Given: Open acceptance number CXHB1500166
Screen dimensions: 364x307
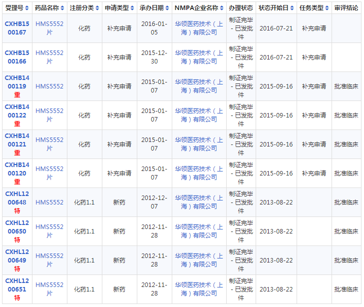Looking at the screenshot, I should 17,57.
